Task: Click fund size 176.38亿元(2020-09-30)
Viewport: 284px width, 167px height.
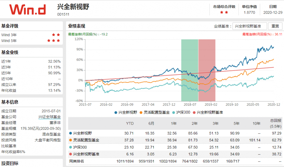Action: pyautogui.click(x=41, y=128)
